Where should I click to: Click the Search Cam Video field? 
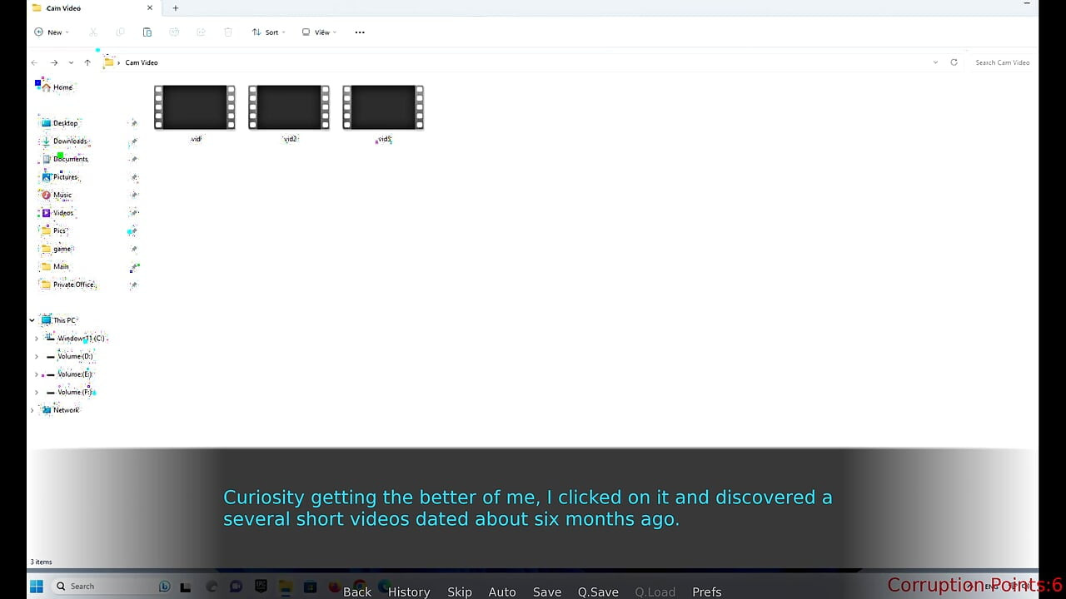pyautogui.click(x=1002, y=62)
